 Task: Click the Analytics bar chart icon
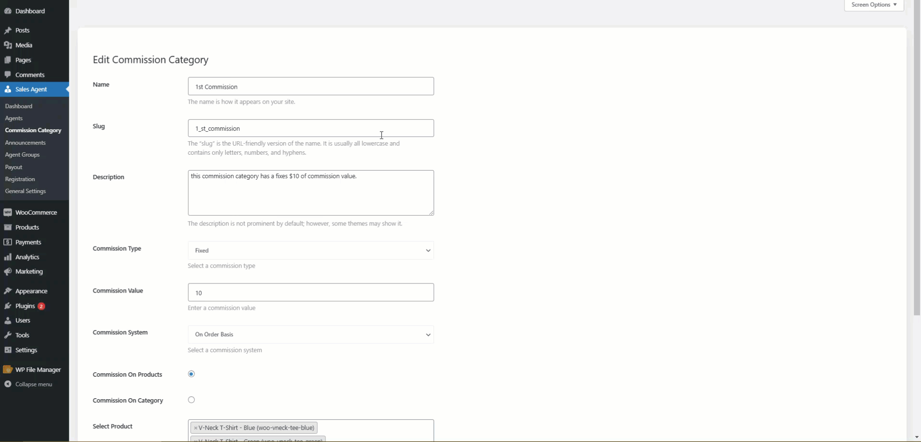click(8, 257)
